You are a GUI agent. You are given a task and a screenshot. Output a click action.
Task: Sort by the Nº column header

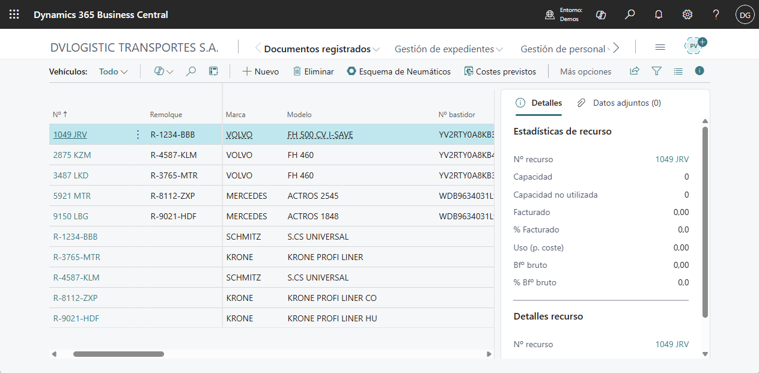point(60,114)
